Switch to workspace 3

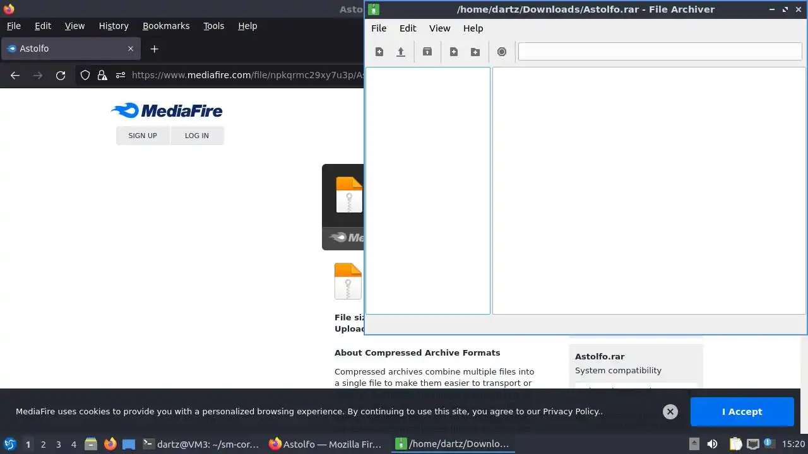pos(59,445)
